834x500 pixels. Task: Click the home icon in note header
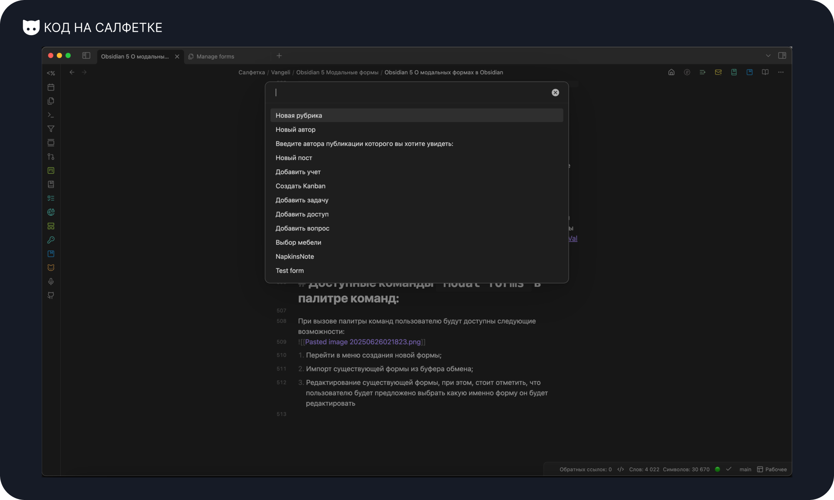672,72
